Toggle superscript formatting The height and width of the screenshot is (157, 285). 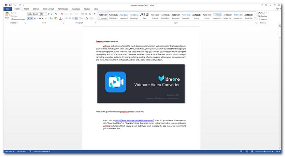coord(46,18)
